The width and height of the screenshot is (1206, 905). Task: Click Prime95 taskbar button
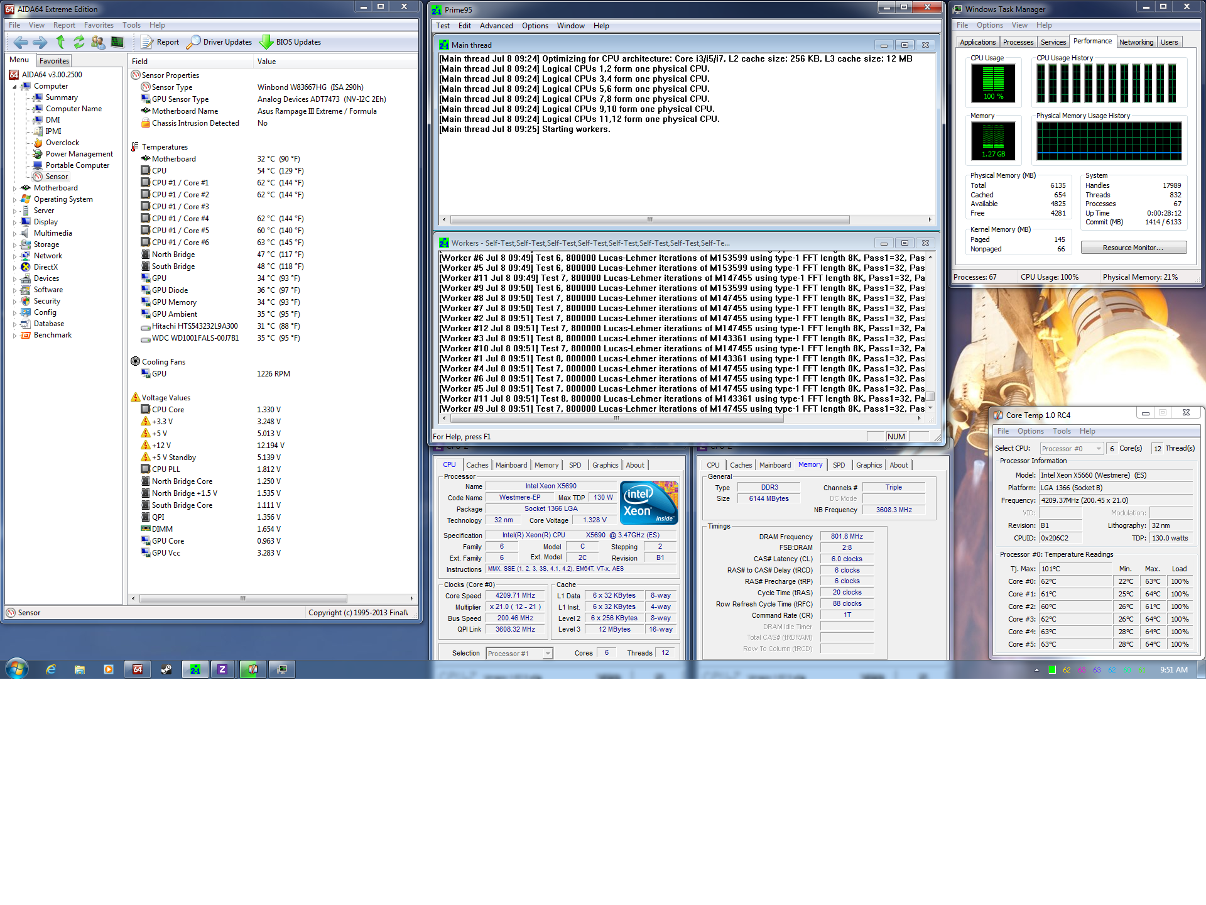coord(195,669)
